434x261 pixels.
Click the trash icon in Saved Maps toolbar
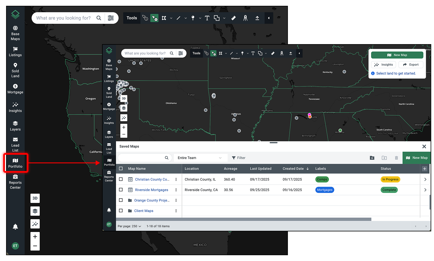[396, 158]
